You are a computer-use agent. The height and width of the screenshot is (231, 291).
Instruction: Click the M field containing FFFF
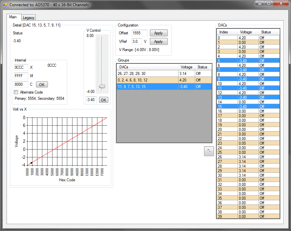21,76
